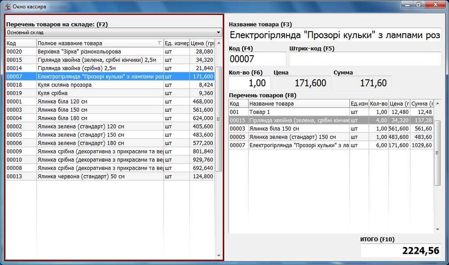449x265 pixels.
Task: Focus the Кол-во (F6) quantity field
Action: point(249,83)
